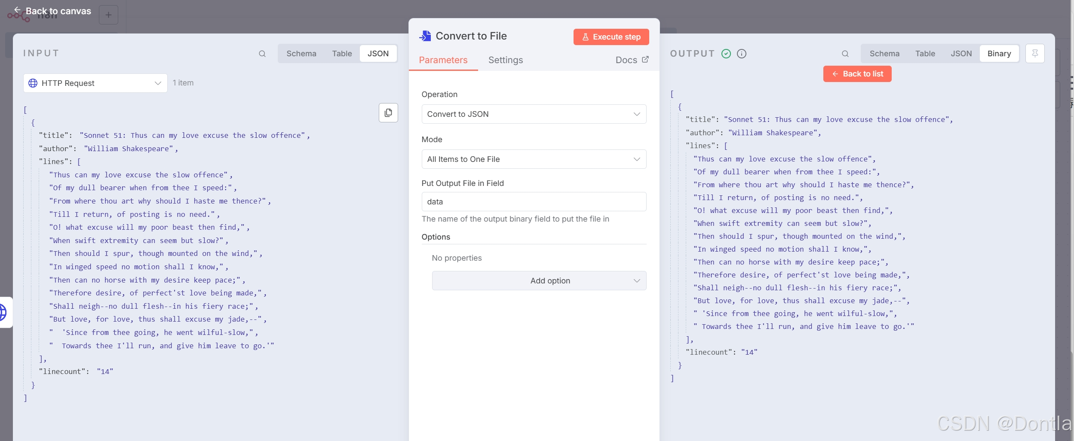The width and height of the screenshot is (1074, 441).
Task: Switch OUTPUT view to JSON tab
Action: click(961, 54)
